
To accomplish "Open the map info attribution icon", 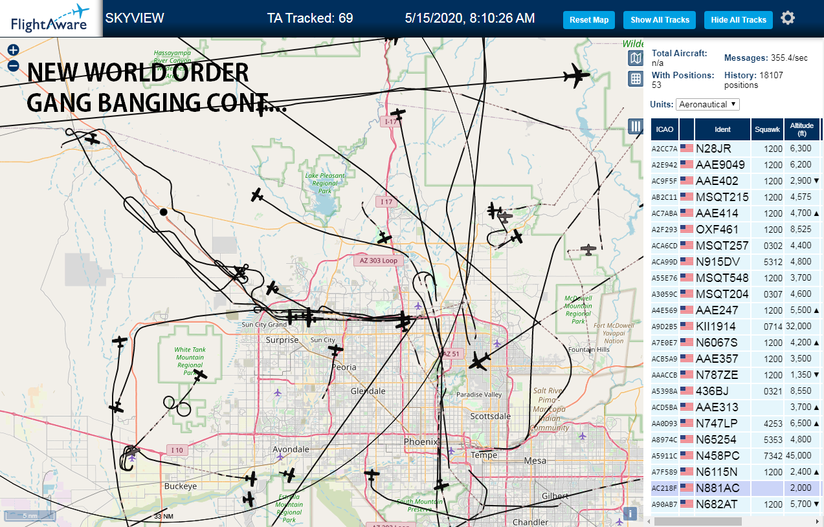I will click(x=631, y=514).
